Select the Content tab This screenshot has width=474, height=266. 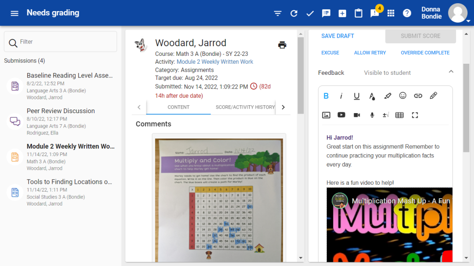coord(178,107)
